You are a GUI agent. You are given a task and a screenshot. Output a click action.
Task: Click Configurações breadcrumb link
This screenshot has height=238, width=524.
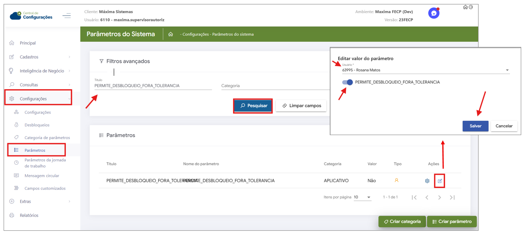(x=195, y=34)
